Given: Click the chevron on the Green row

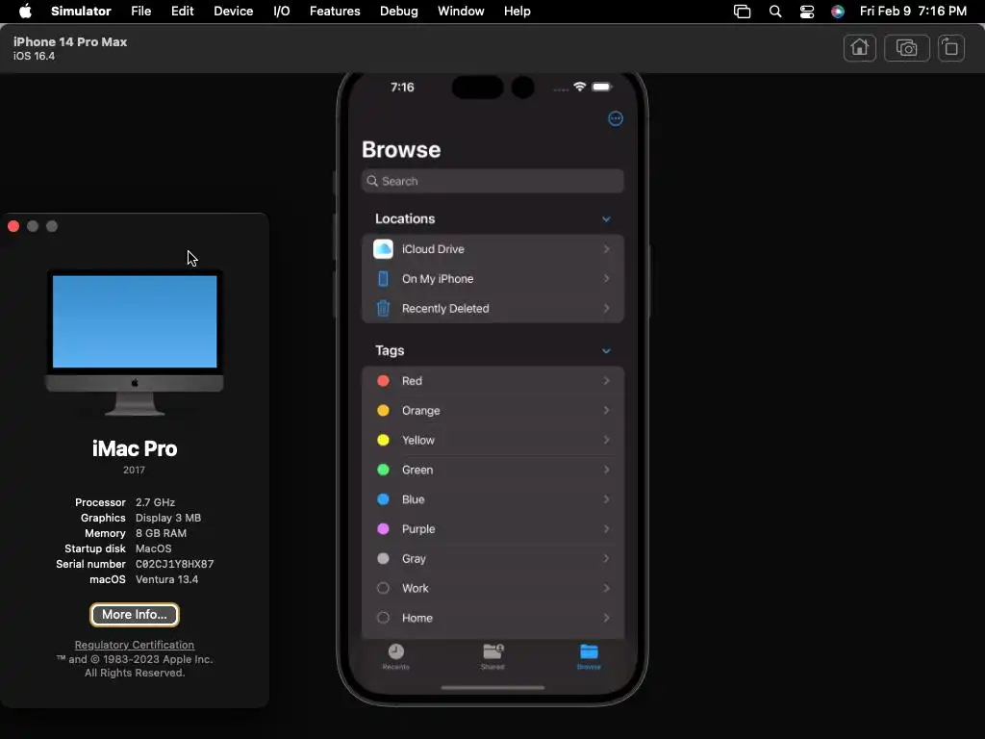Looking at the screenshot, I should point(606,470).
